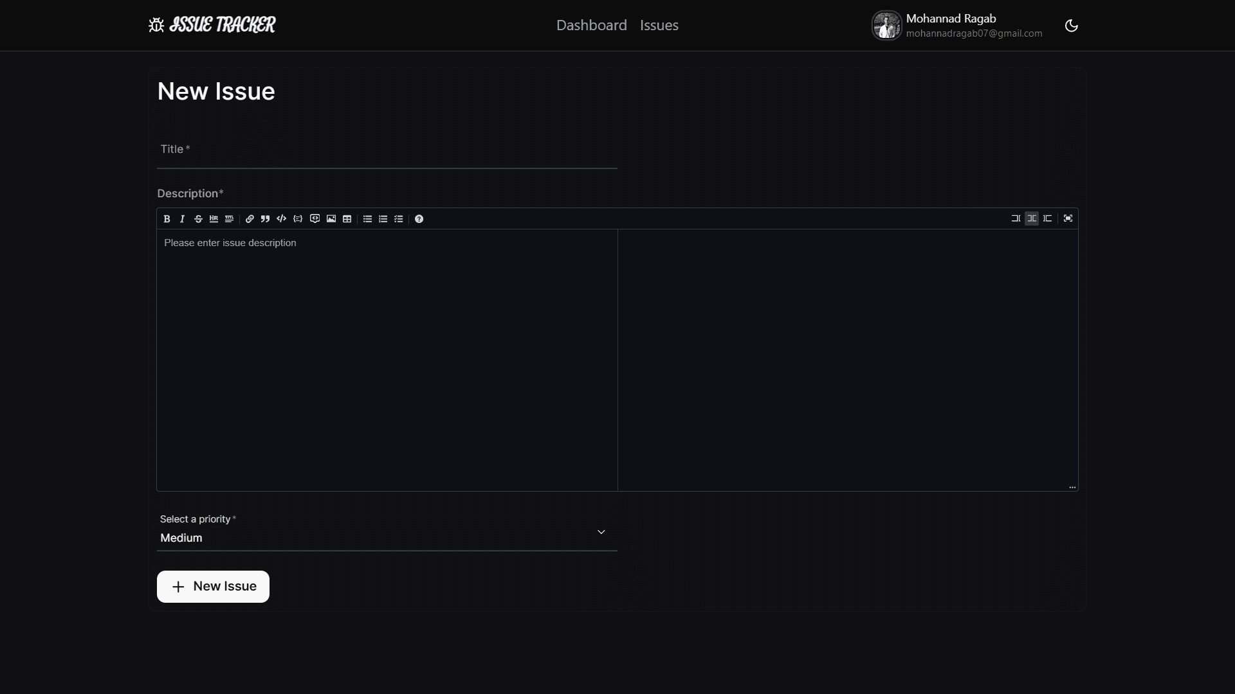This screenshot has width=1235, height=694.
Task: Insert an image into the description
Action: click(x=331, y=219)
